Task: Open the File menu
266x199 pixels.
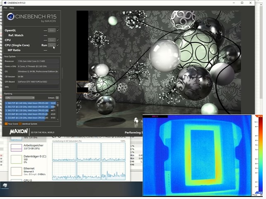Action: pyautogui.click(x=5, y=8)
